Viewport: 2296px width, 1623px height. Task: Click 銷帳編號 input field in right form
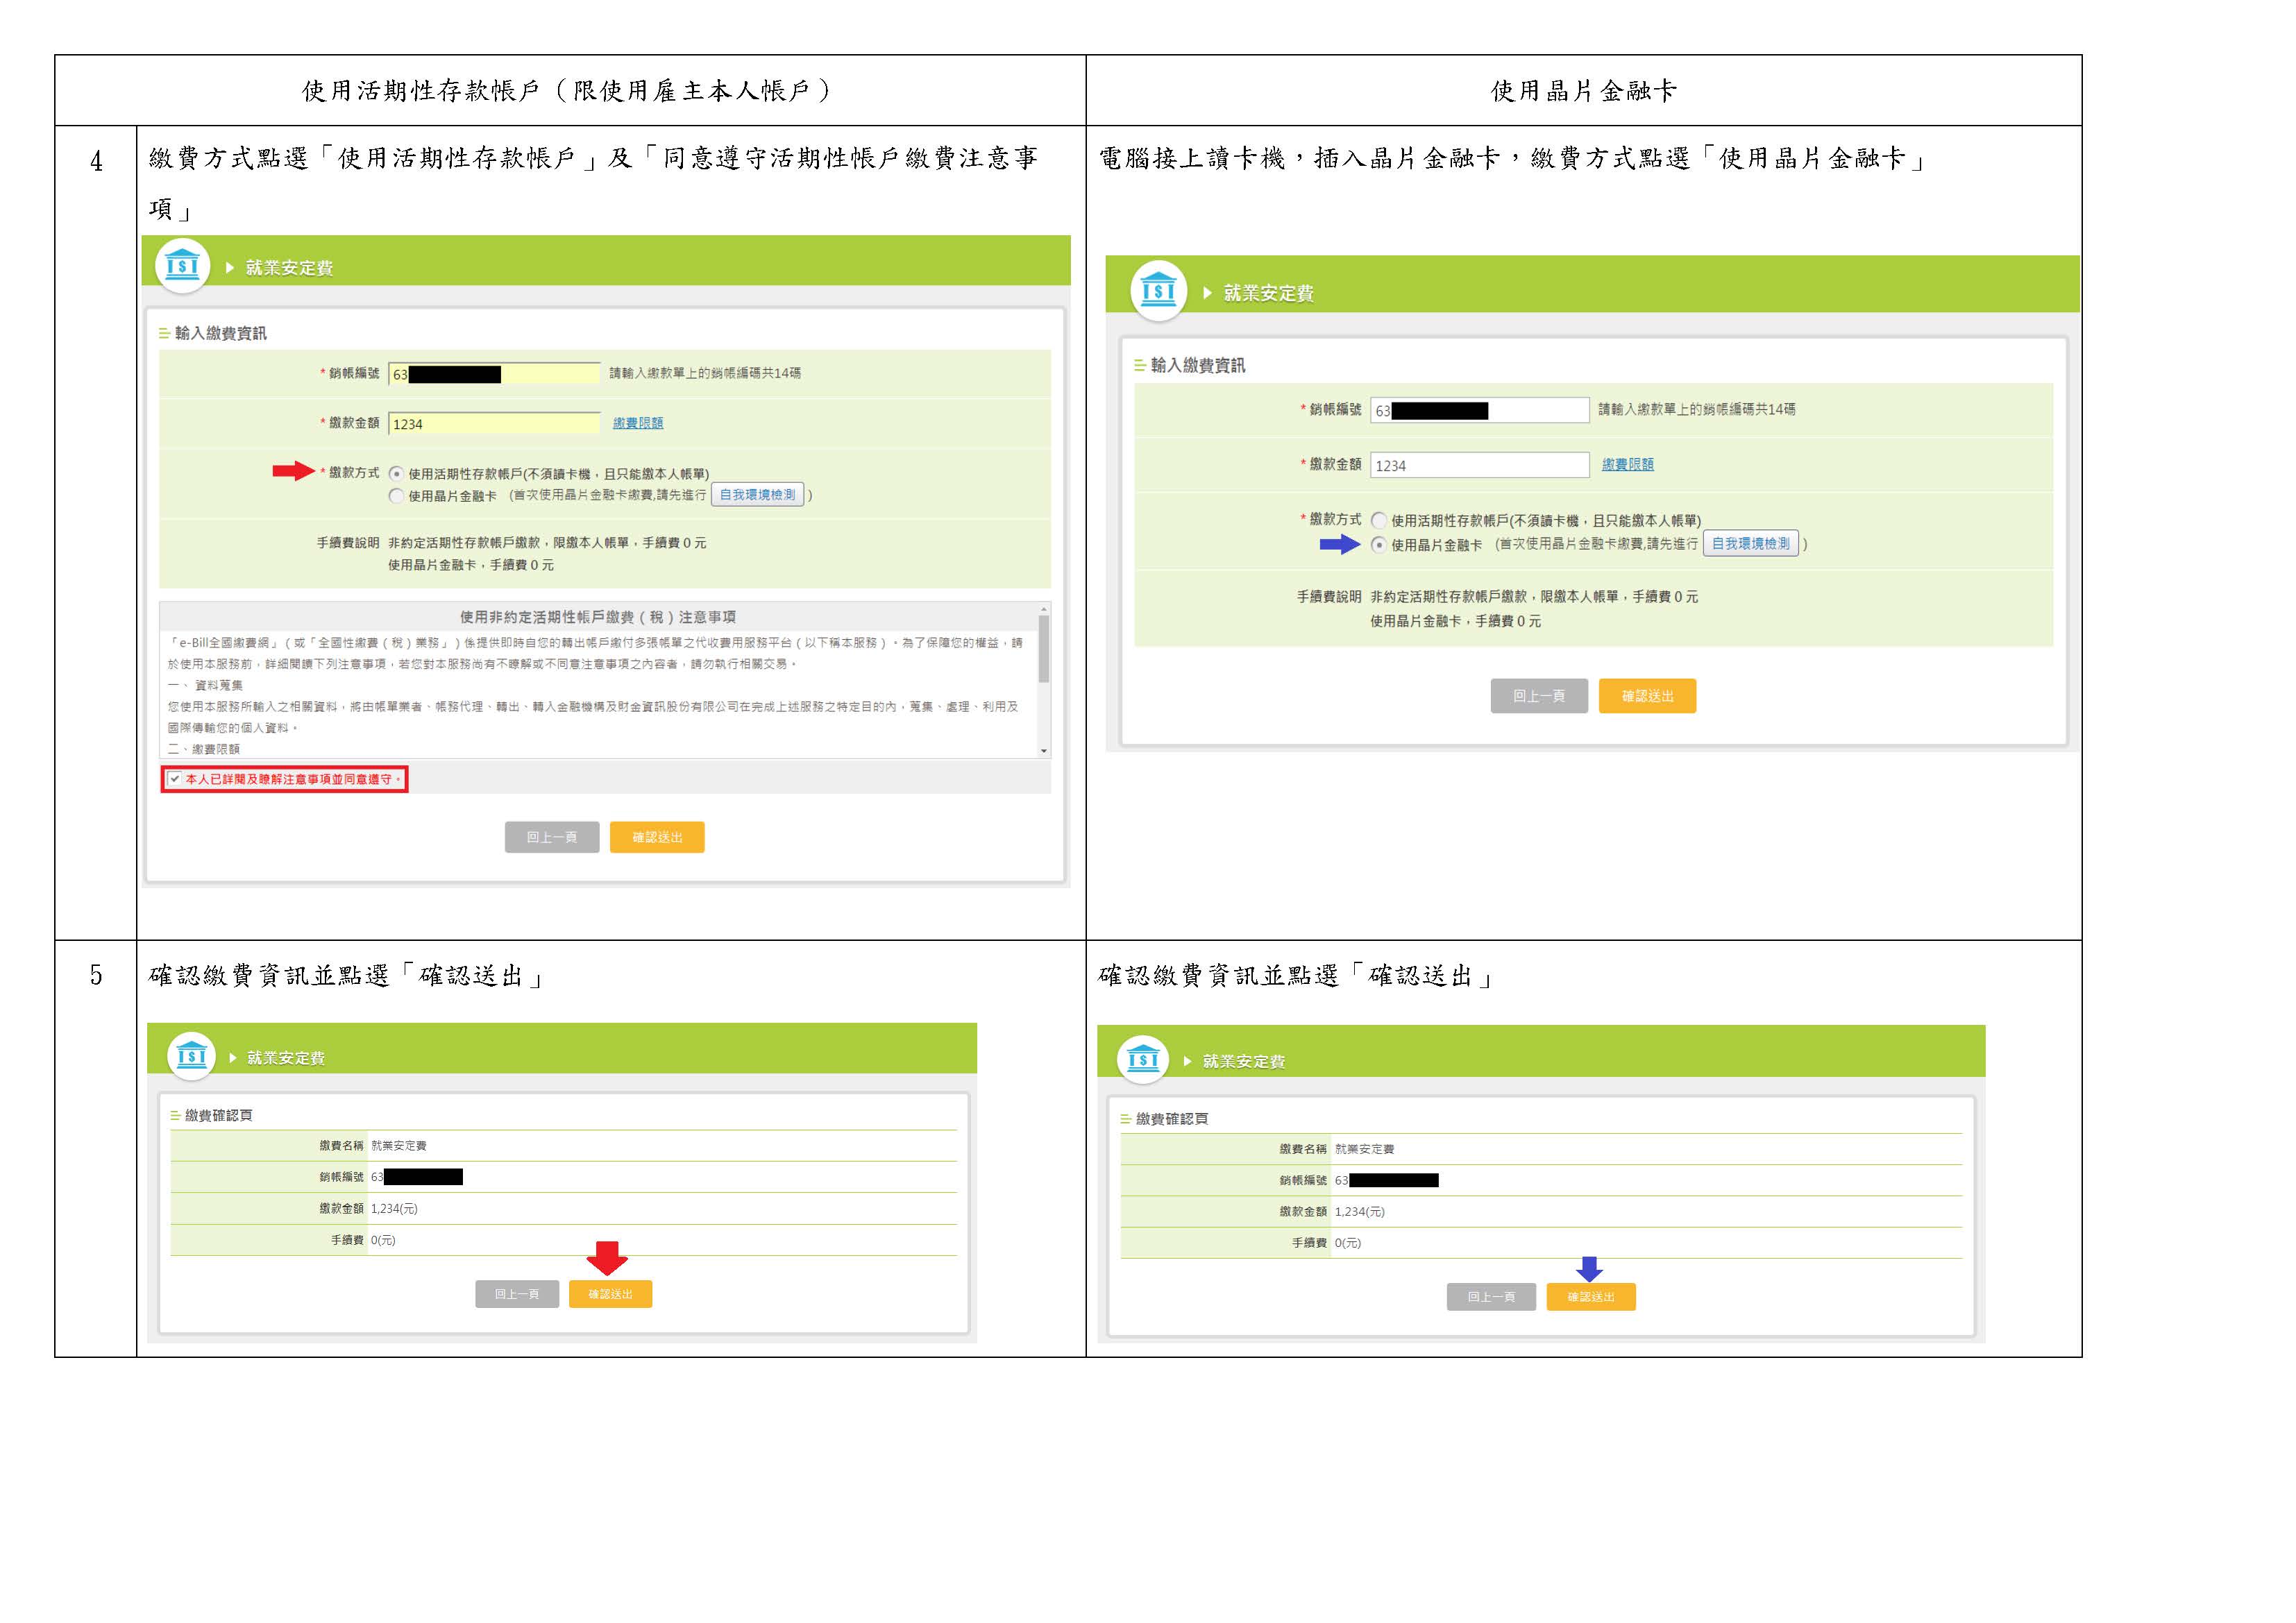click(x=1479, y=410)
